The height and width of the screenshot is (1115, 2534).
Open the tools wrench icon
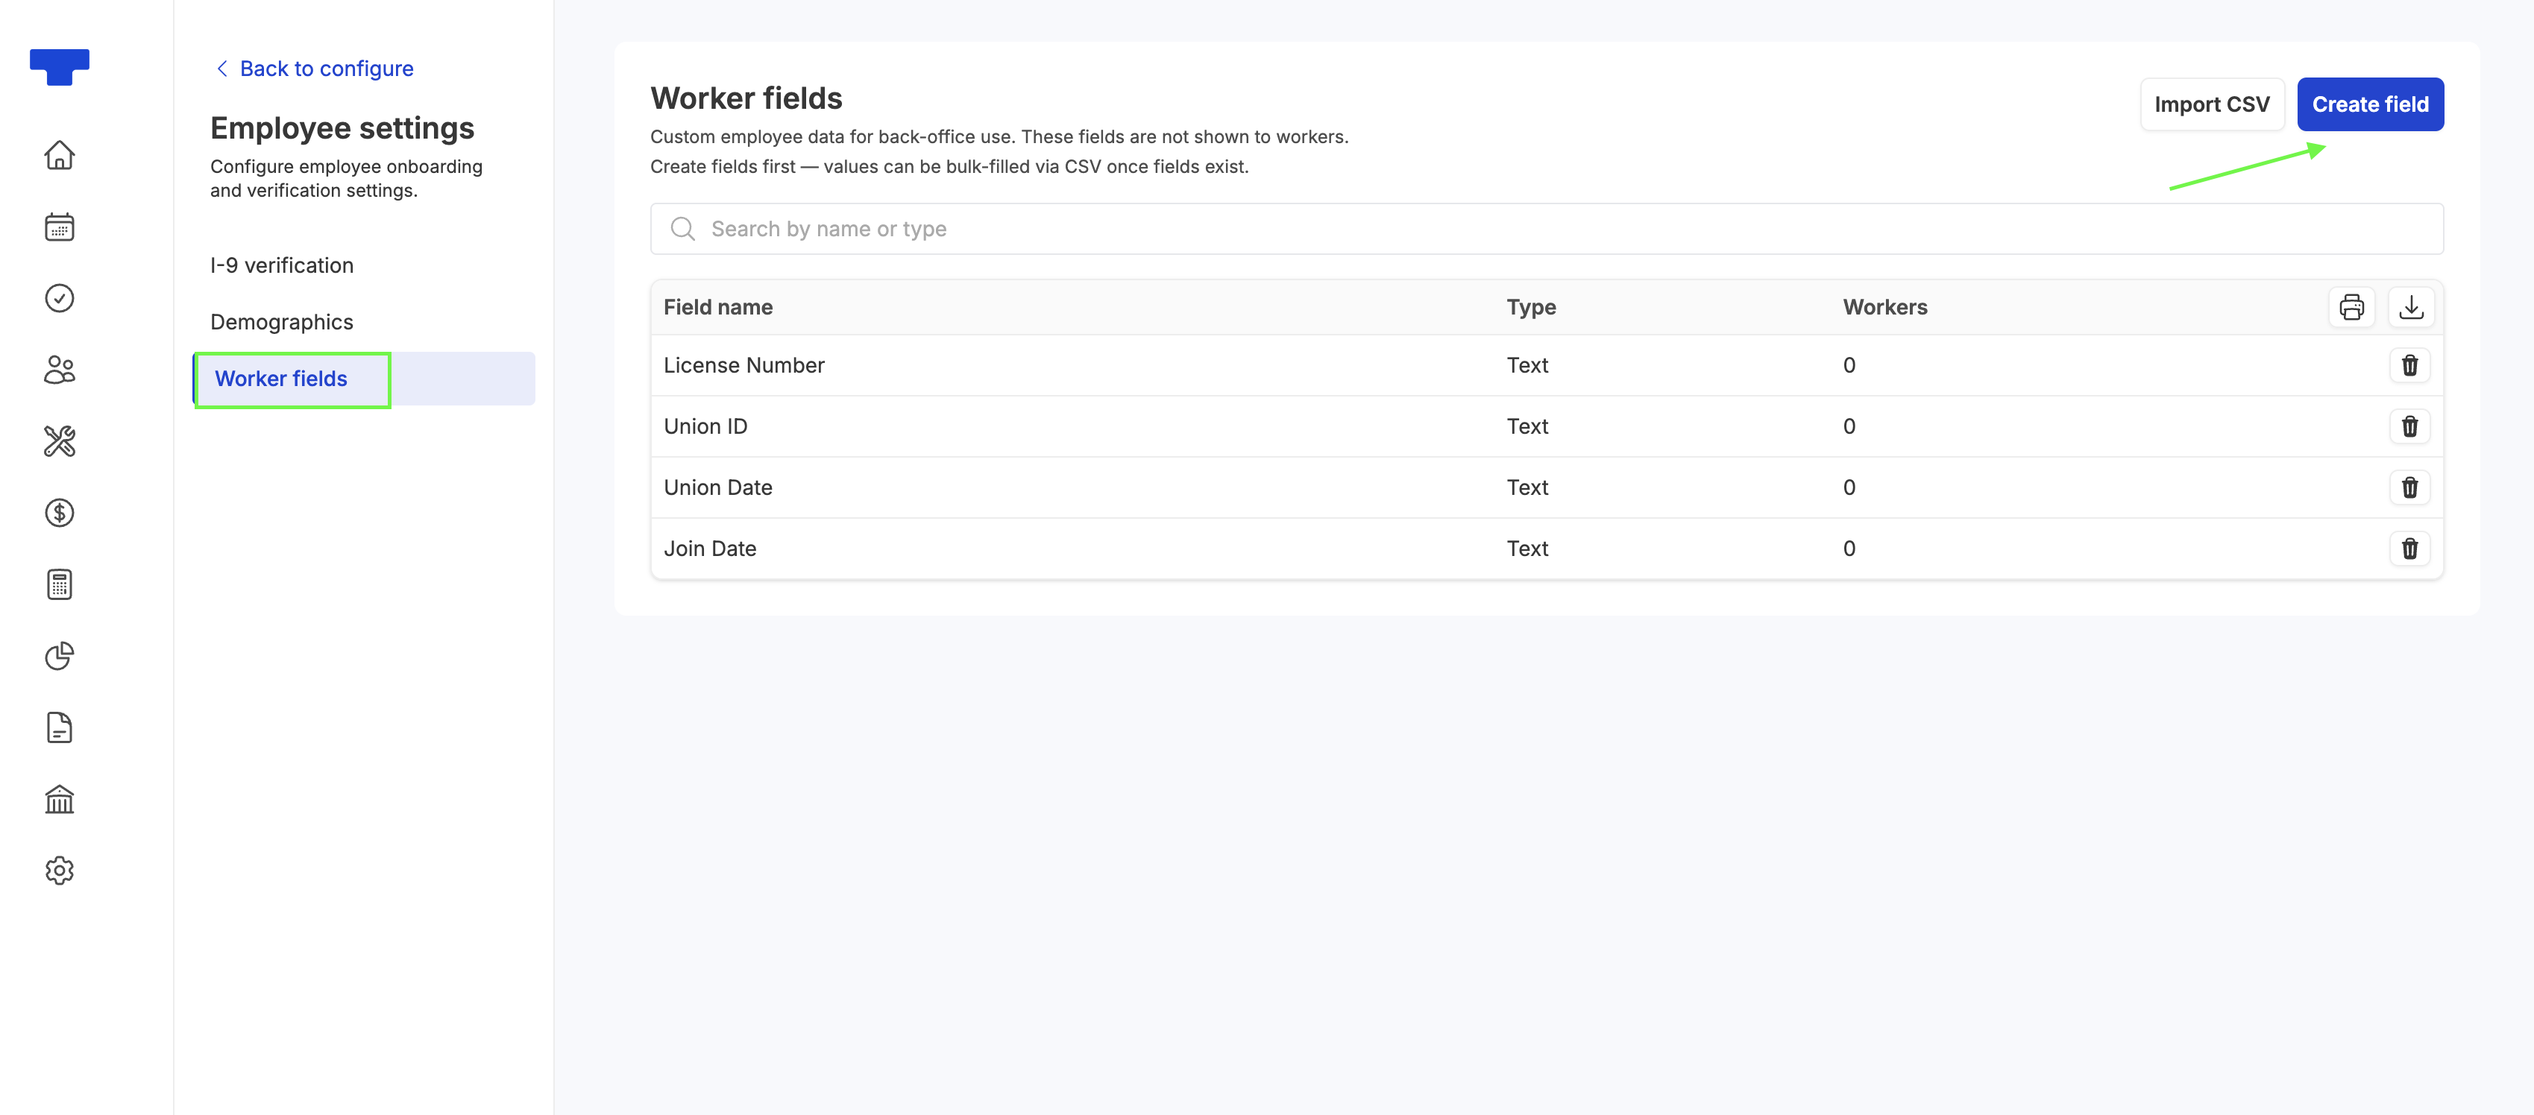(59, 441)
